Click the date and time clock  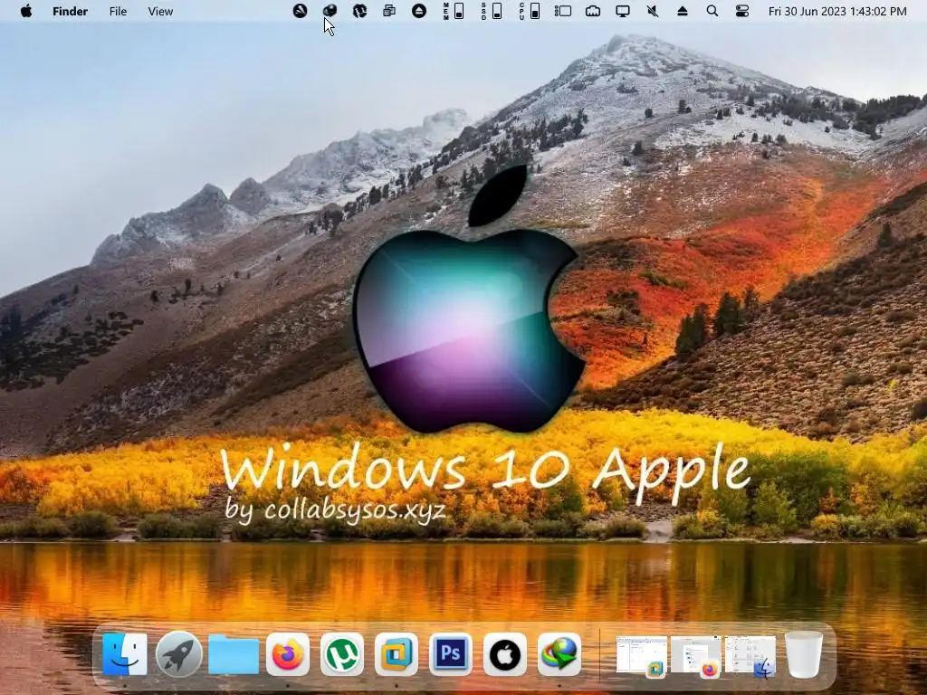837,11
